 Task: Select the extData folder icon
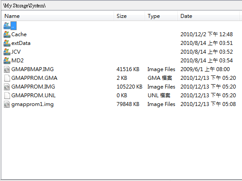[7, 43]
